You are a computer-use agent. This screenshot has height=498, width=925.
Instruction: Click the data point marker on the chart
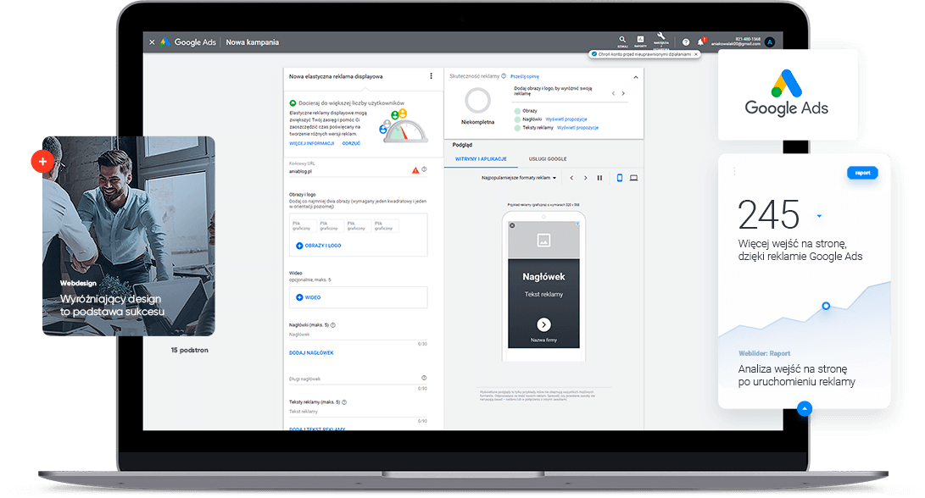[x=826, y=306]
